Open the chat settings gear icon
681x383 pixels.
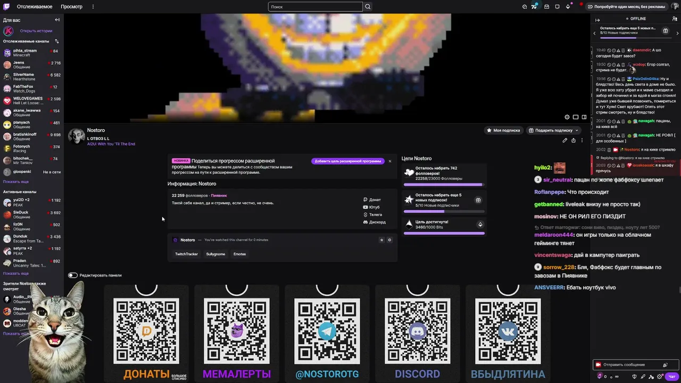[x=660, y=377]
